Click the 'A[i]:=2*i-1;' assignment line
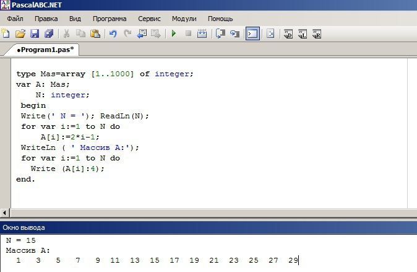This screenshot has height=272, width=417. click(70, 137)
